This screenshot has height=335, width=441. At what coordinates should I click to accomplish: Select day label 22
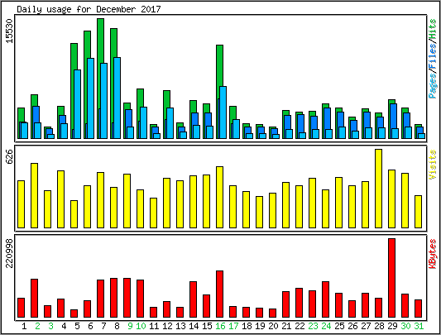click(300, 326)
